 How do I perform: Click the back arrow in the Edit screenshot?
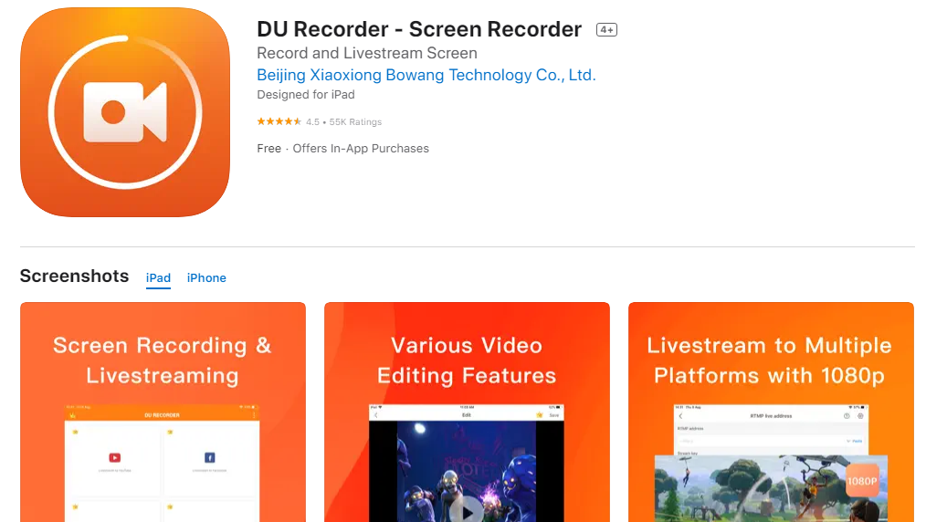pos(376,415)
